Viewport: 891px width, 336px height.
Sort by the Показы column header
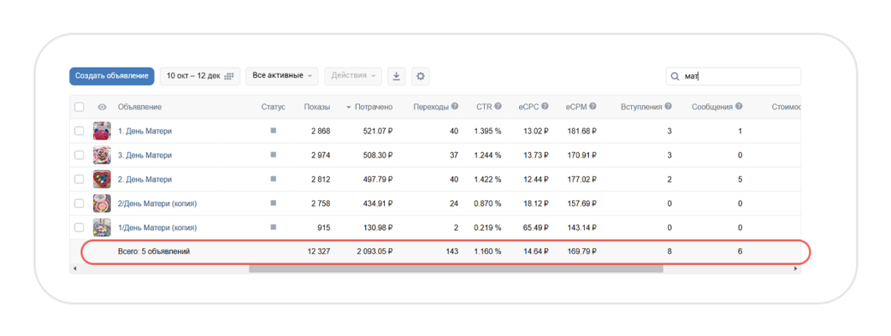[x=317, y=107]
